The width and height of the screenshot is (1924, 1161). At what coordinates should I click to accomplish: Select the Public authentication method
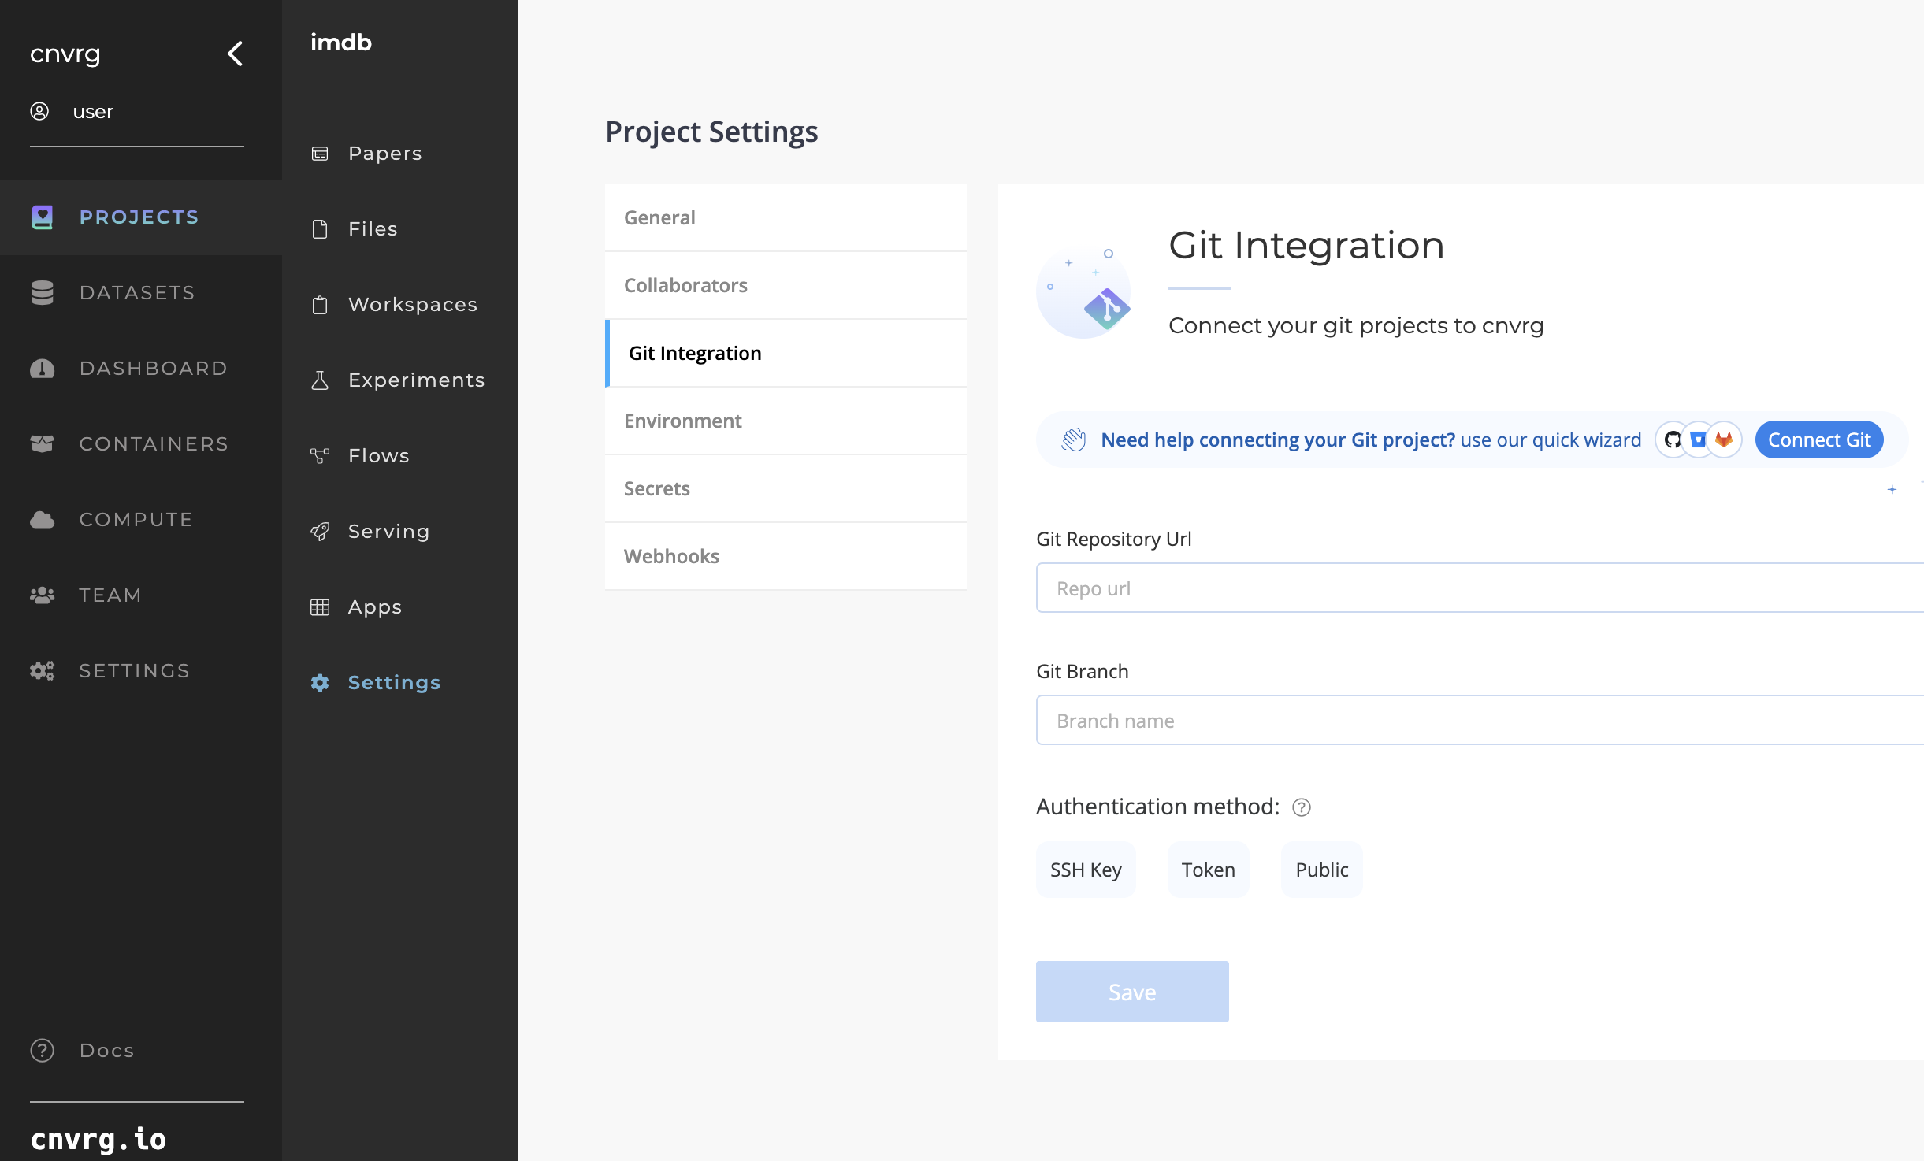click(1320, 868)
